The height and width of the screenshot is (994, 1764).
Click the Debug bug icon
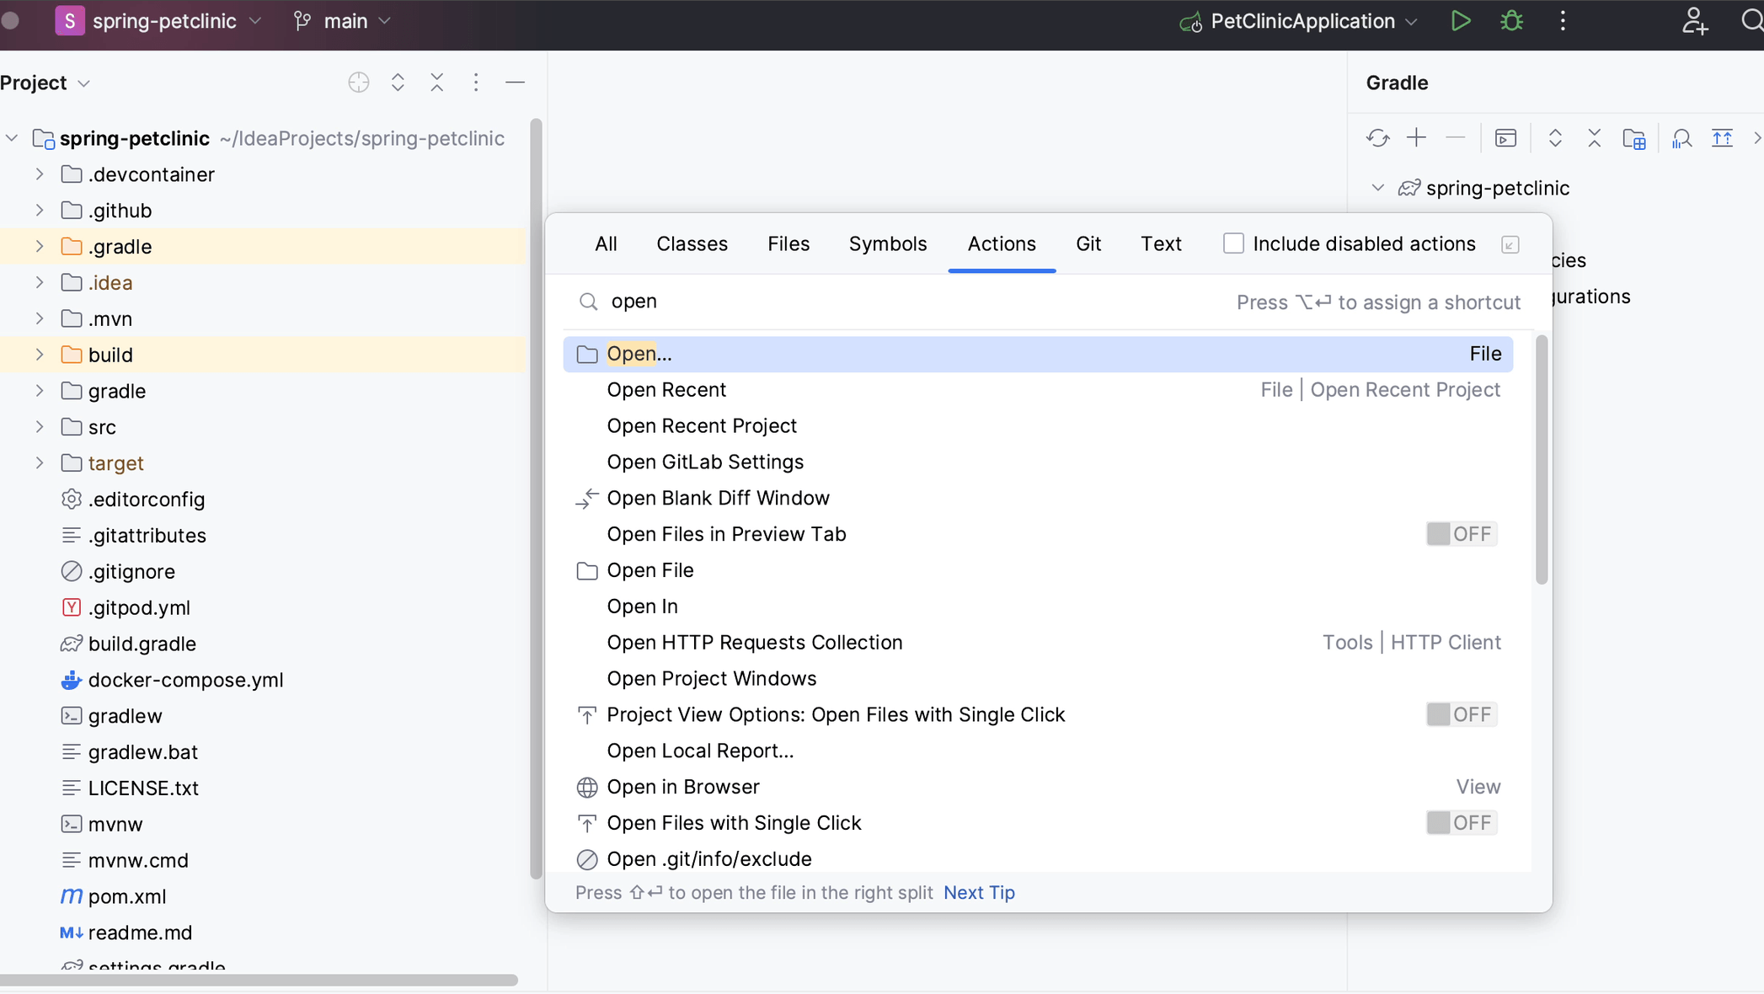click(1512, 21)
